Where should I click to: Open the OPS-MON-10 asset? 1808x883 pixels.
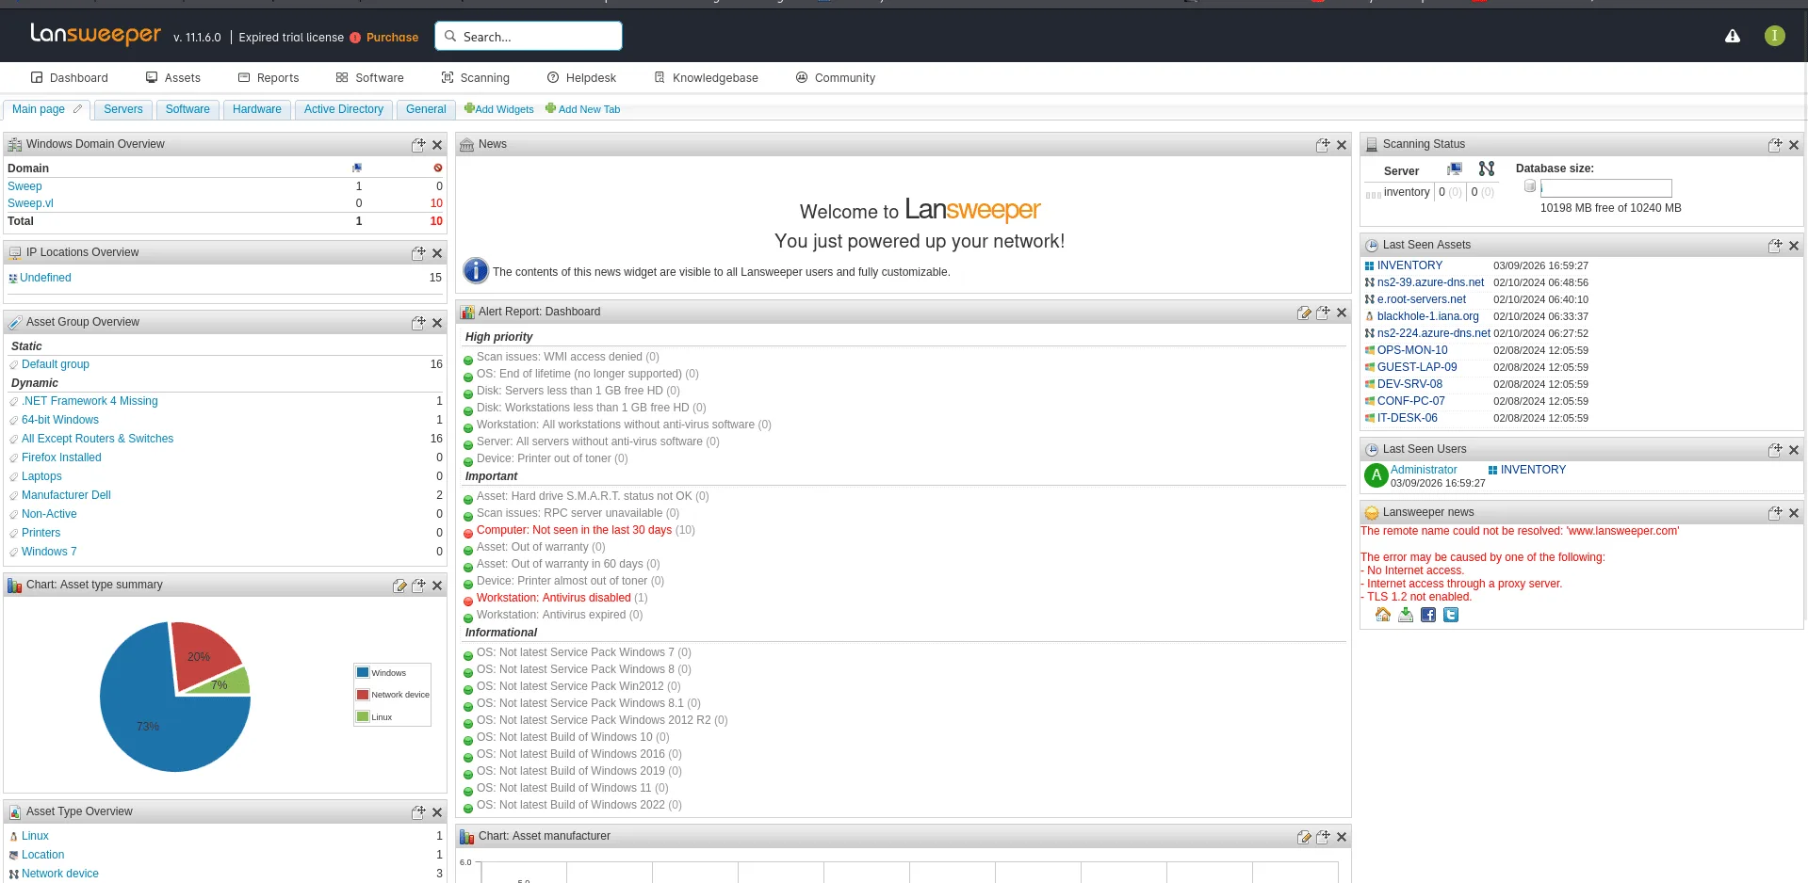[1412, 350]
